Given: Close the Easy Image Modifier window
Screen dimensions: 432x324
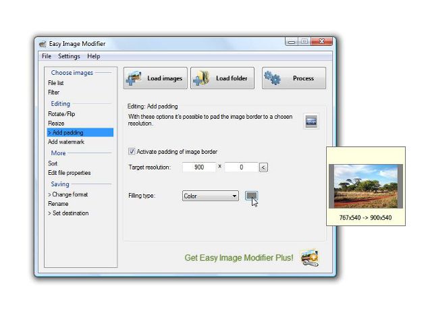Looking at the screenshot, I should (x=321, y=42).
